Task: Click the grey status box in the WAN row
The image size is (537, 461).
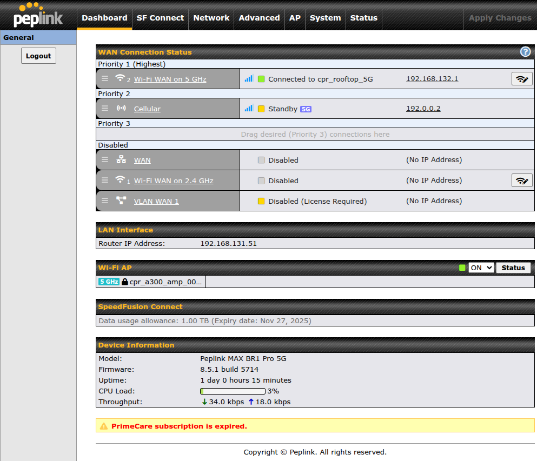Action: coord(261,160)
